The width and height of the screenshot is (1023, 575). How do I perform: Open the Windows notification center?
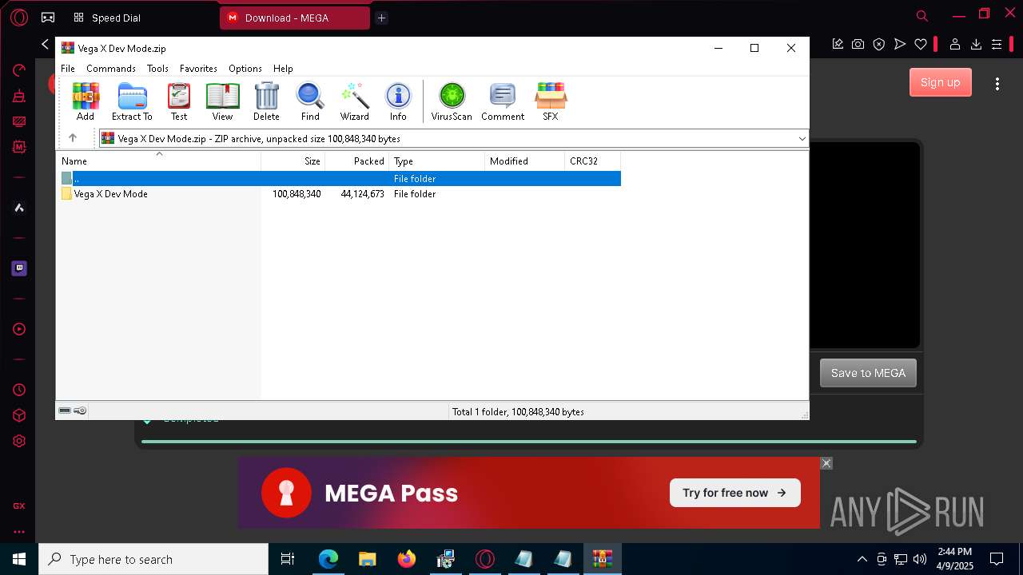tap(997, 559)
